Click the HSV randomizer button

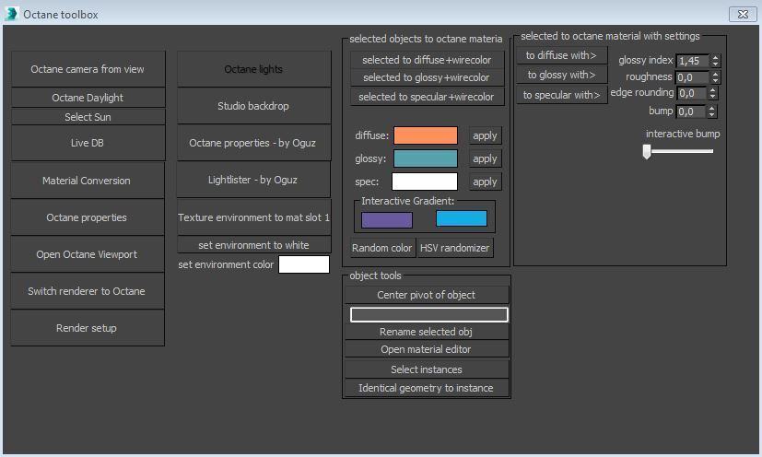(455, 248)
